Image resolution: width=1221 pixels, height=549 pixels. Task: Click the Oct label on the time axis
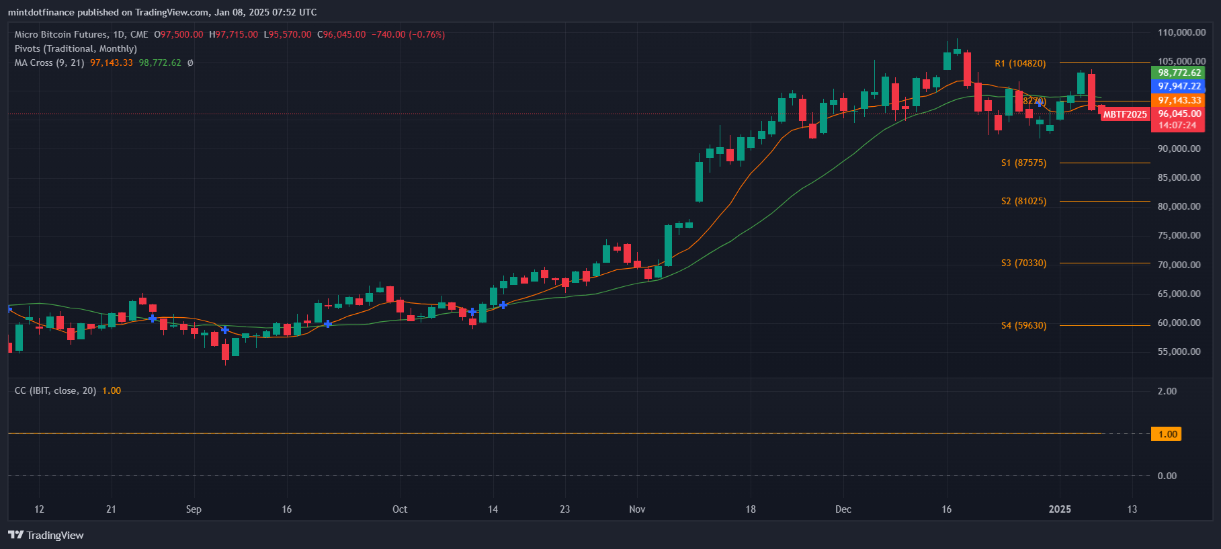400,509
